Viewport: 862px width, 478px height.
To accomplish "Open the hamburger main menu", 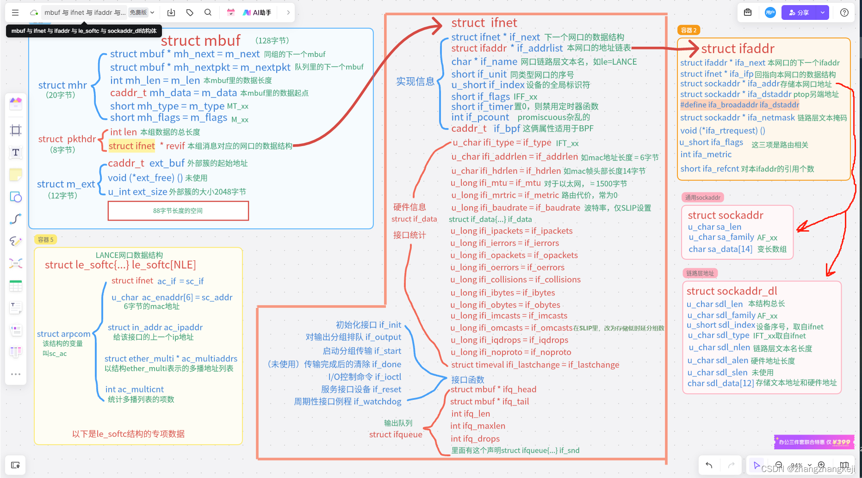I will 15,12.
